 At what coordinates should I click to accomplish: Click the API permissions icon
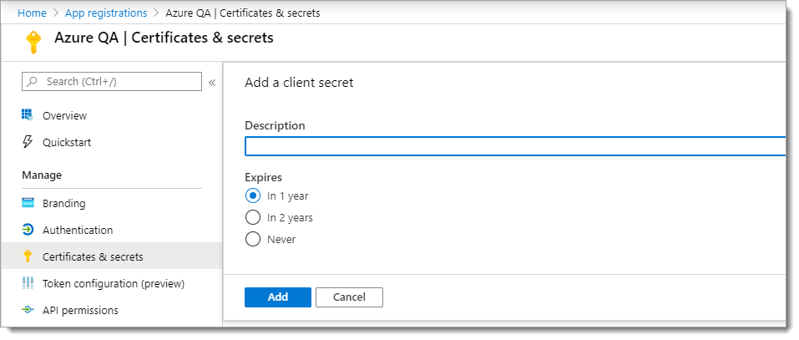point(28,310)
